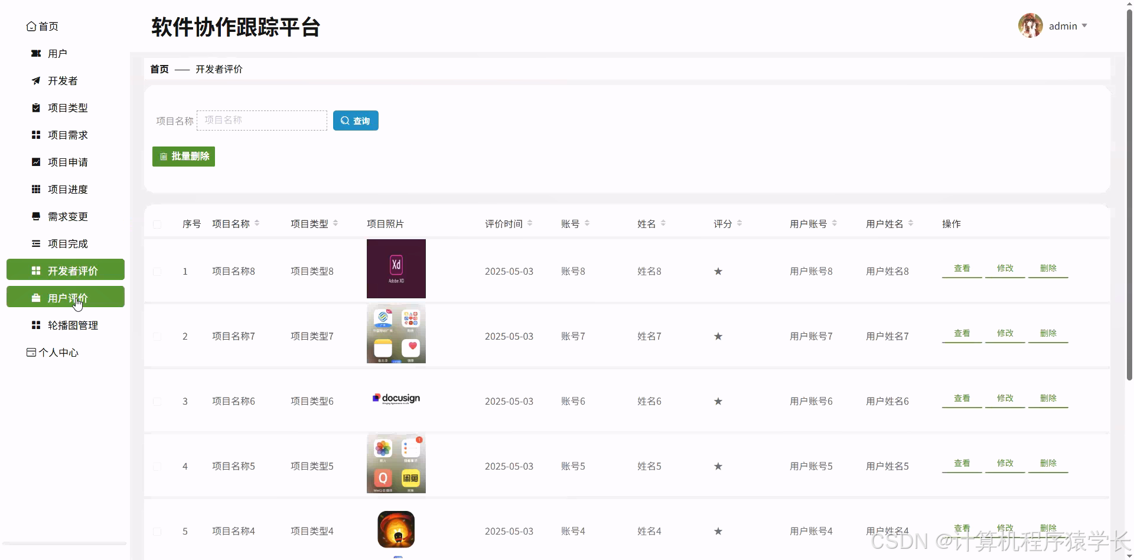1134x560 pixels.
Task: Go to 首页 using the breadcrumb link
Action: [158, 69]
